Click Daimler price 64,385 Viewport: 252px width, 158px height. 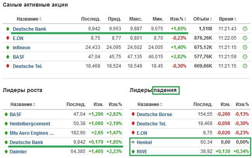(x=78, y=151)
